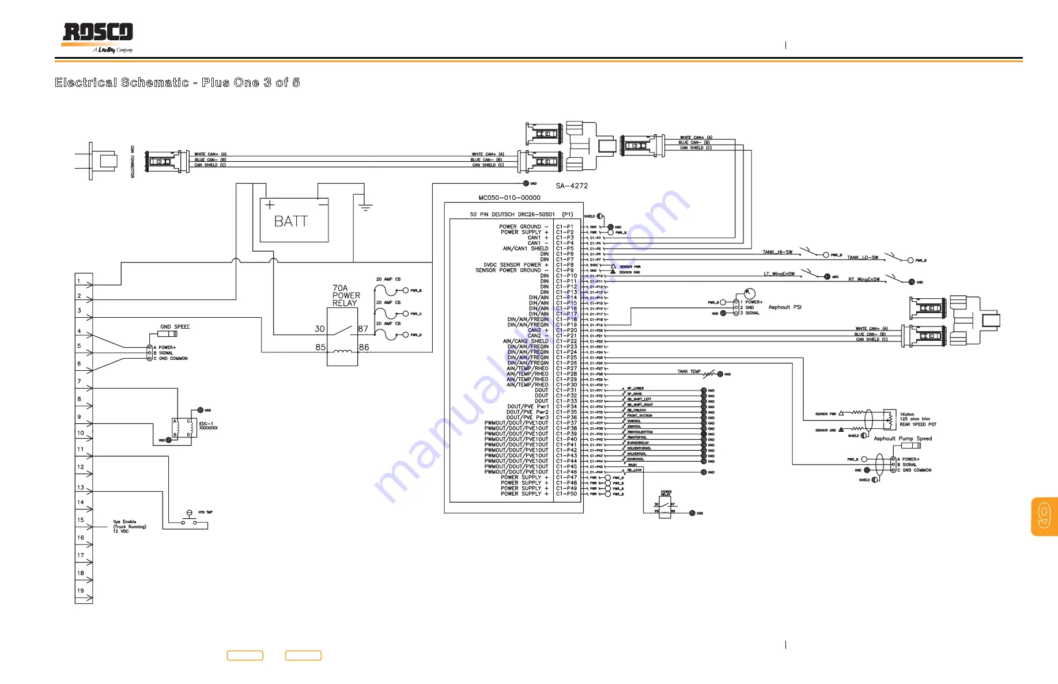Image resolution: width=1058 pixels, height=684 pixels.
Task: Click the RT_WingEnSW switch label
Action: tap(864, 280)
